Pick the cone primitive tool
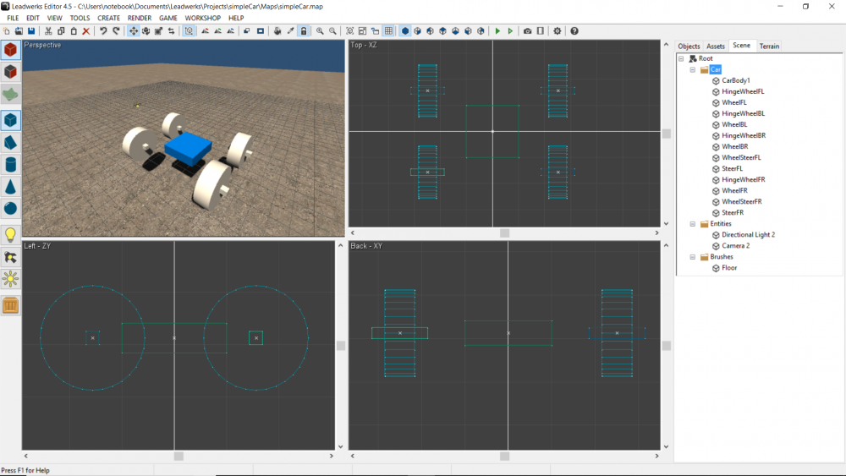Image resolution: width=846 pixels, height=476 pixels. click(x=11, y=186)
